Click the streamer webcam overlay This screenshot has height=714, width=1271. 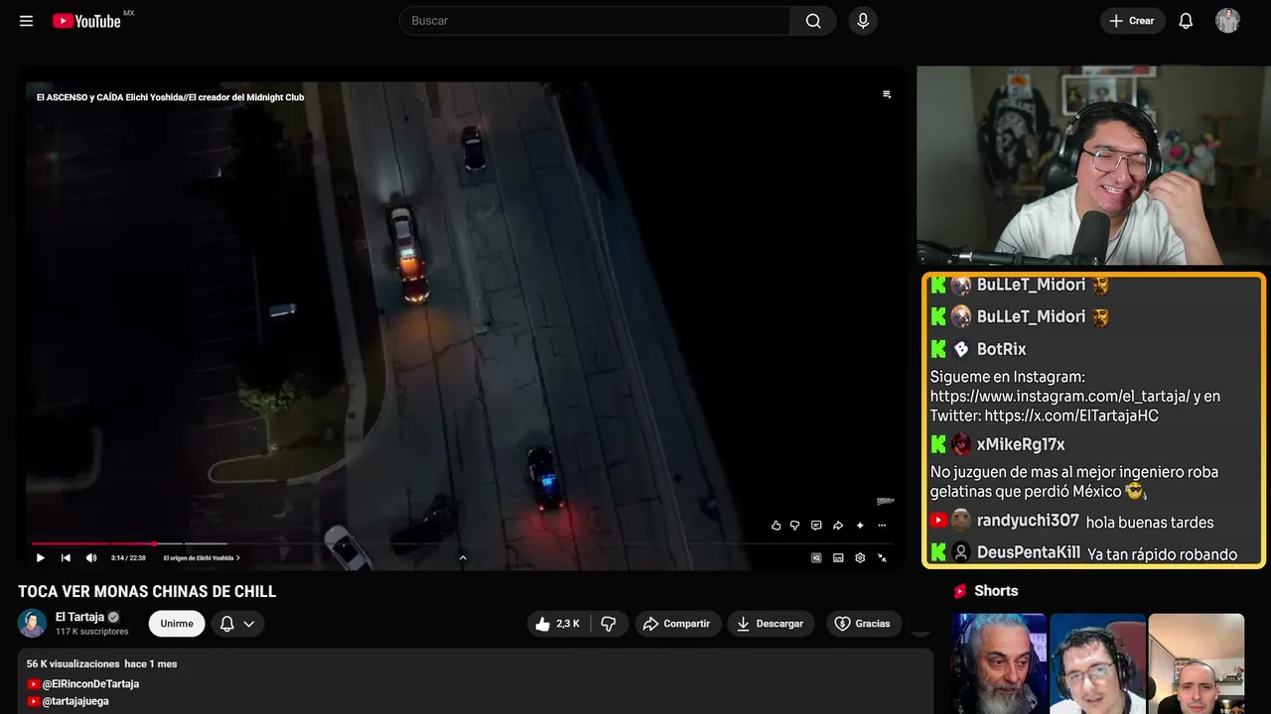pos(1093,166)
